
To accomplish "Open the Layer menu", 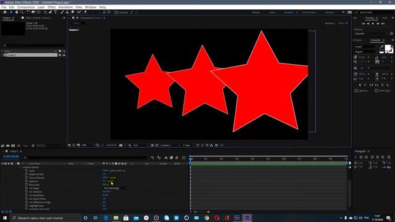I will point(41,7).
